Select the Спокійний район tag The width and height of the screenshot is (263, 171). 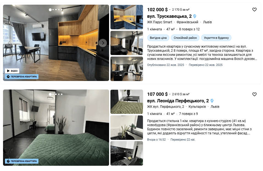pyautogui.click(x=185, y=38)
